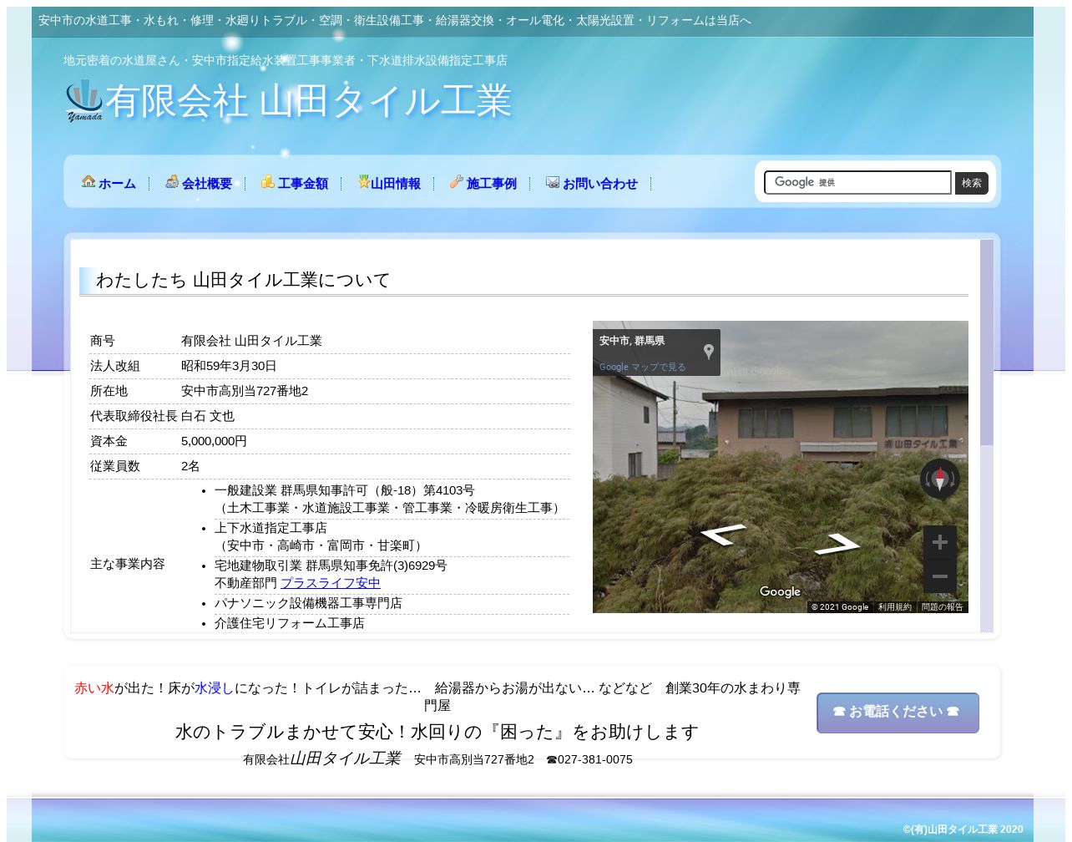Click the coins icon beside 工事金額
1072x842 pixels.
coord(268,181)
